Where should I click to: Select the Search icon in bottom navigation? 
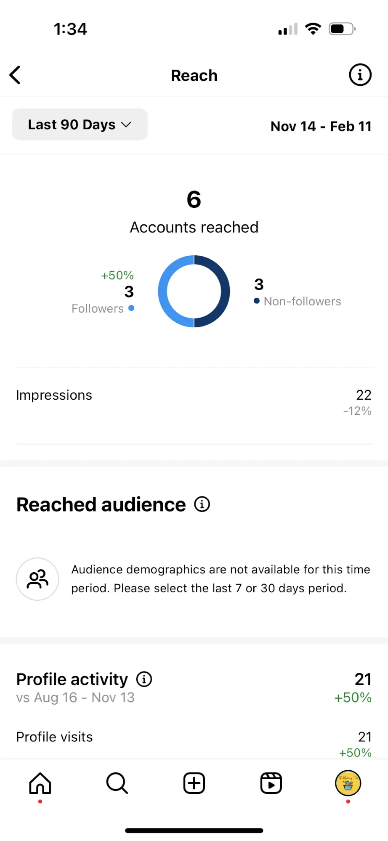point(117,783)
